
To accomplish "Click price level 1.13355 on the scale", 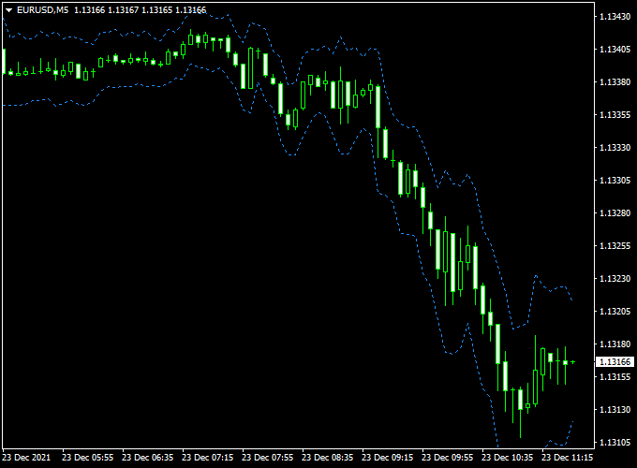I will coord(615,115).
